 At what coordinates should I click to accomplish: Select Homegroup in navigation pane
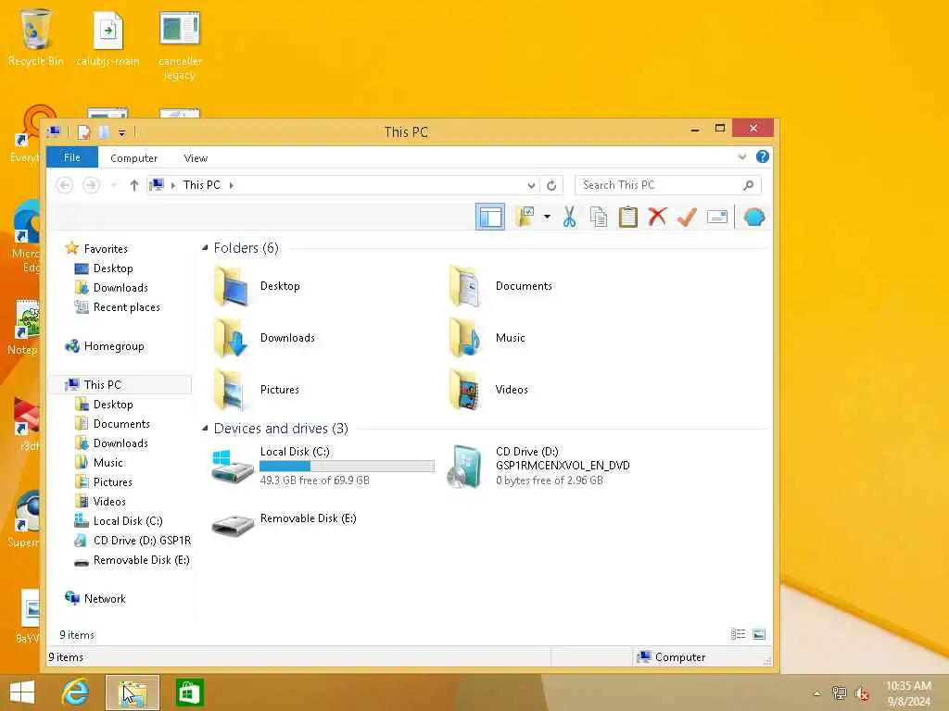click(105, 346)
